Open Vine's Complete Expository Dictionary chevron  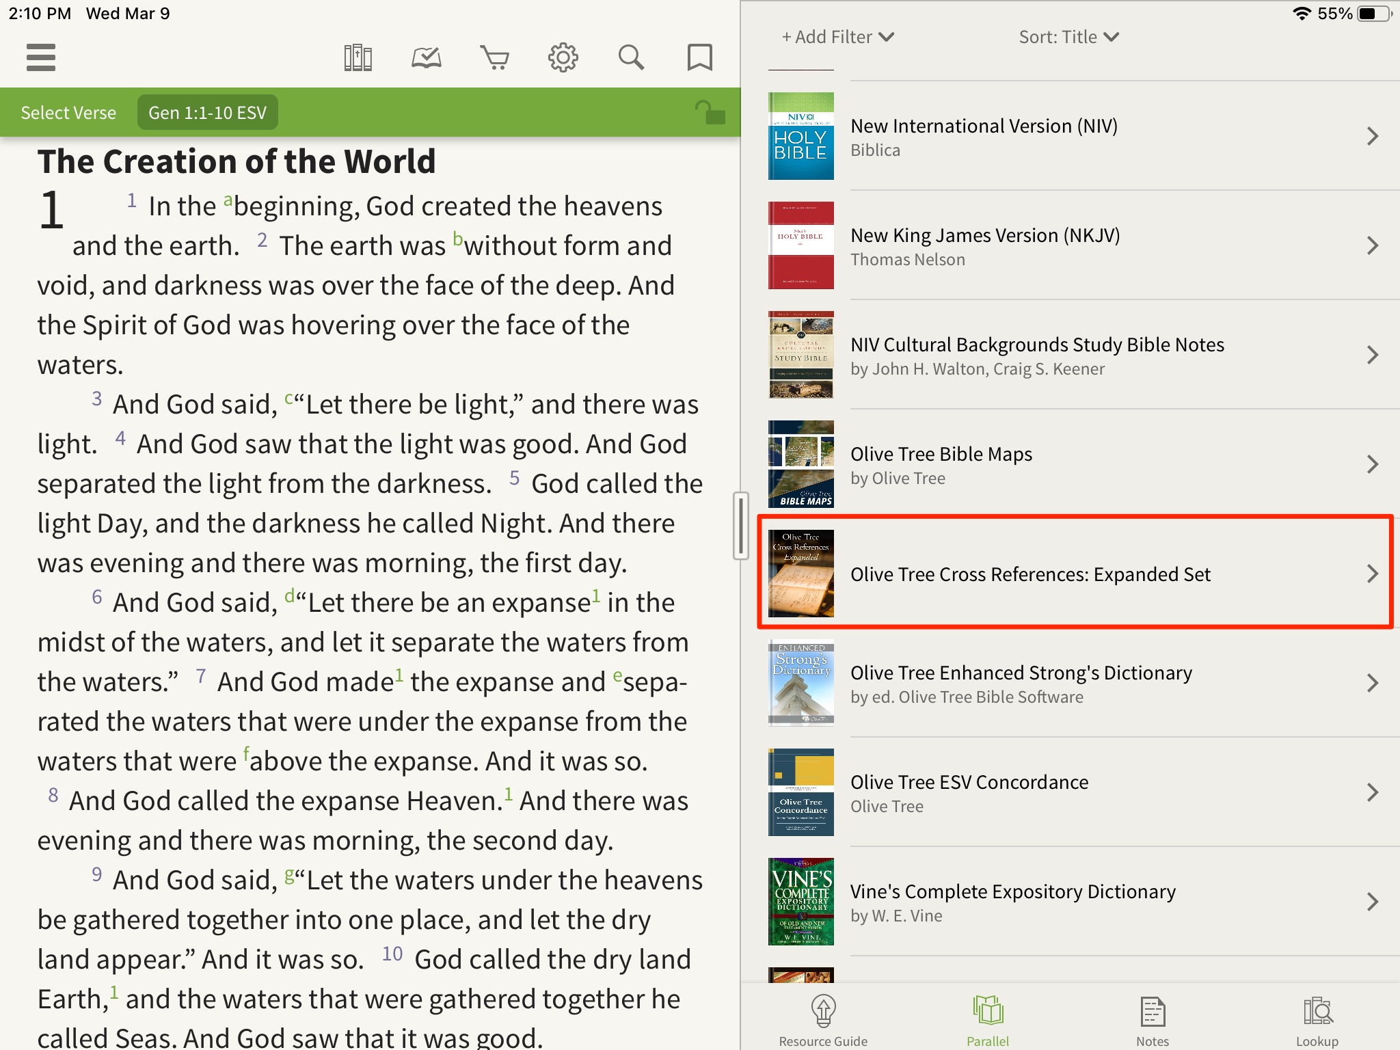pyautogui.click(x=1373, y=902)
